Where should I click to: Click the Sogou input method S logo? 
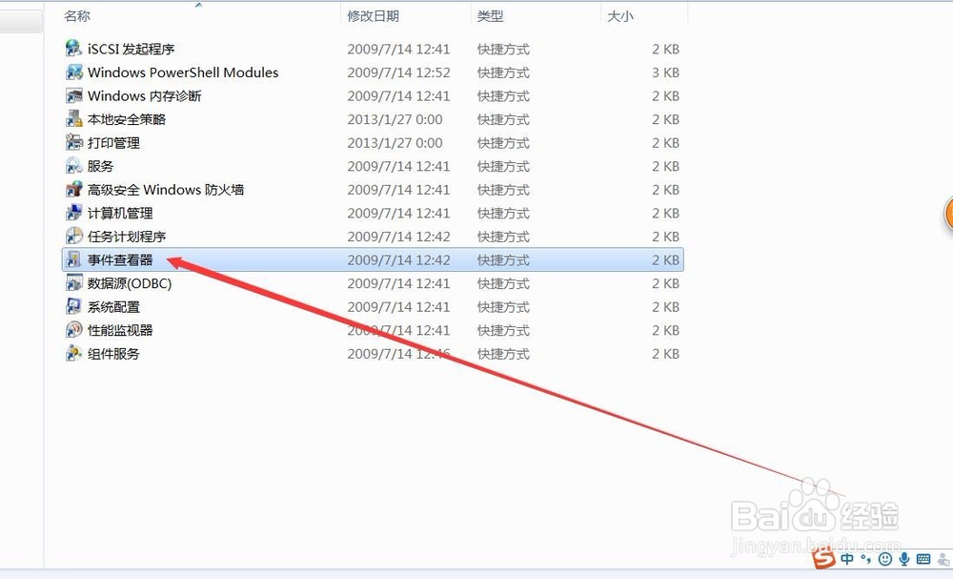pos(823,557)
